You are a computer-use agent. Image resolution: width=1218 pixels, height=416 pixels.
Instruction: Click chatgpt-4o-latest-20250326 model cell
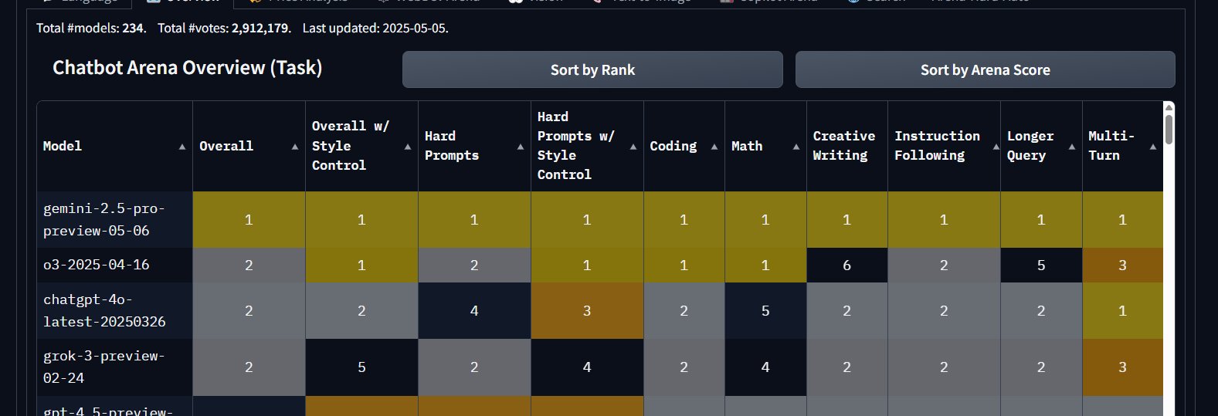(x=114, y=310)
